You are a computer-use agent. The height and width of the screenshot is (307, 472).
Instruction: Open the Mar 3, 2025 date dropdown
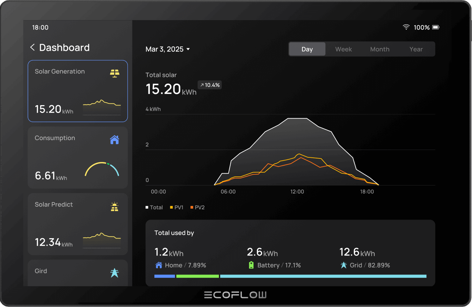(168, 49)
